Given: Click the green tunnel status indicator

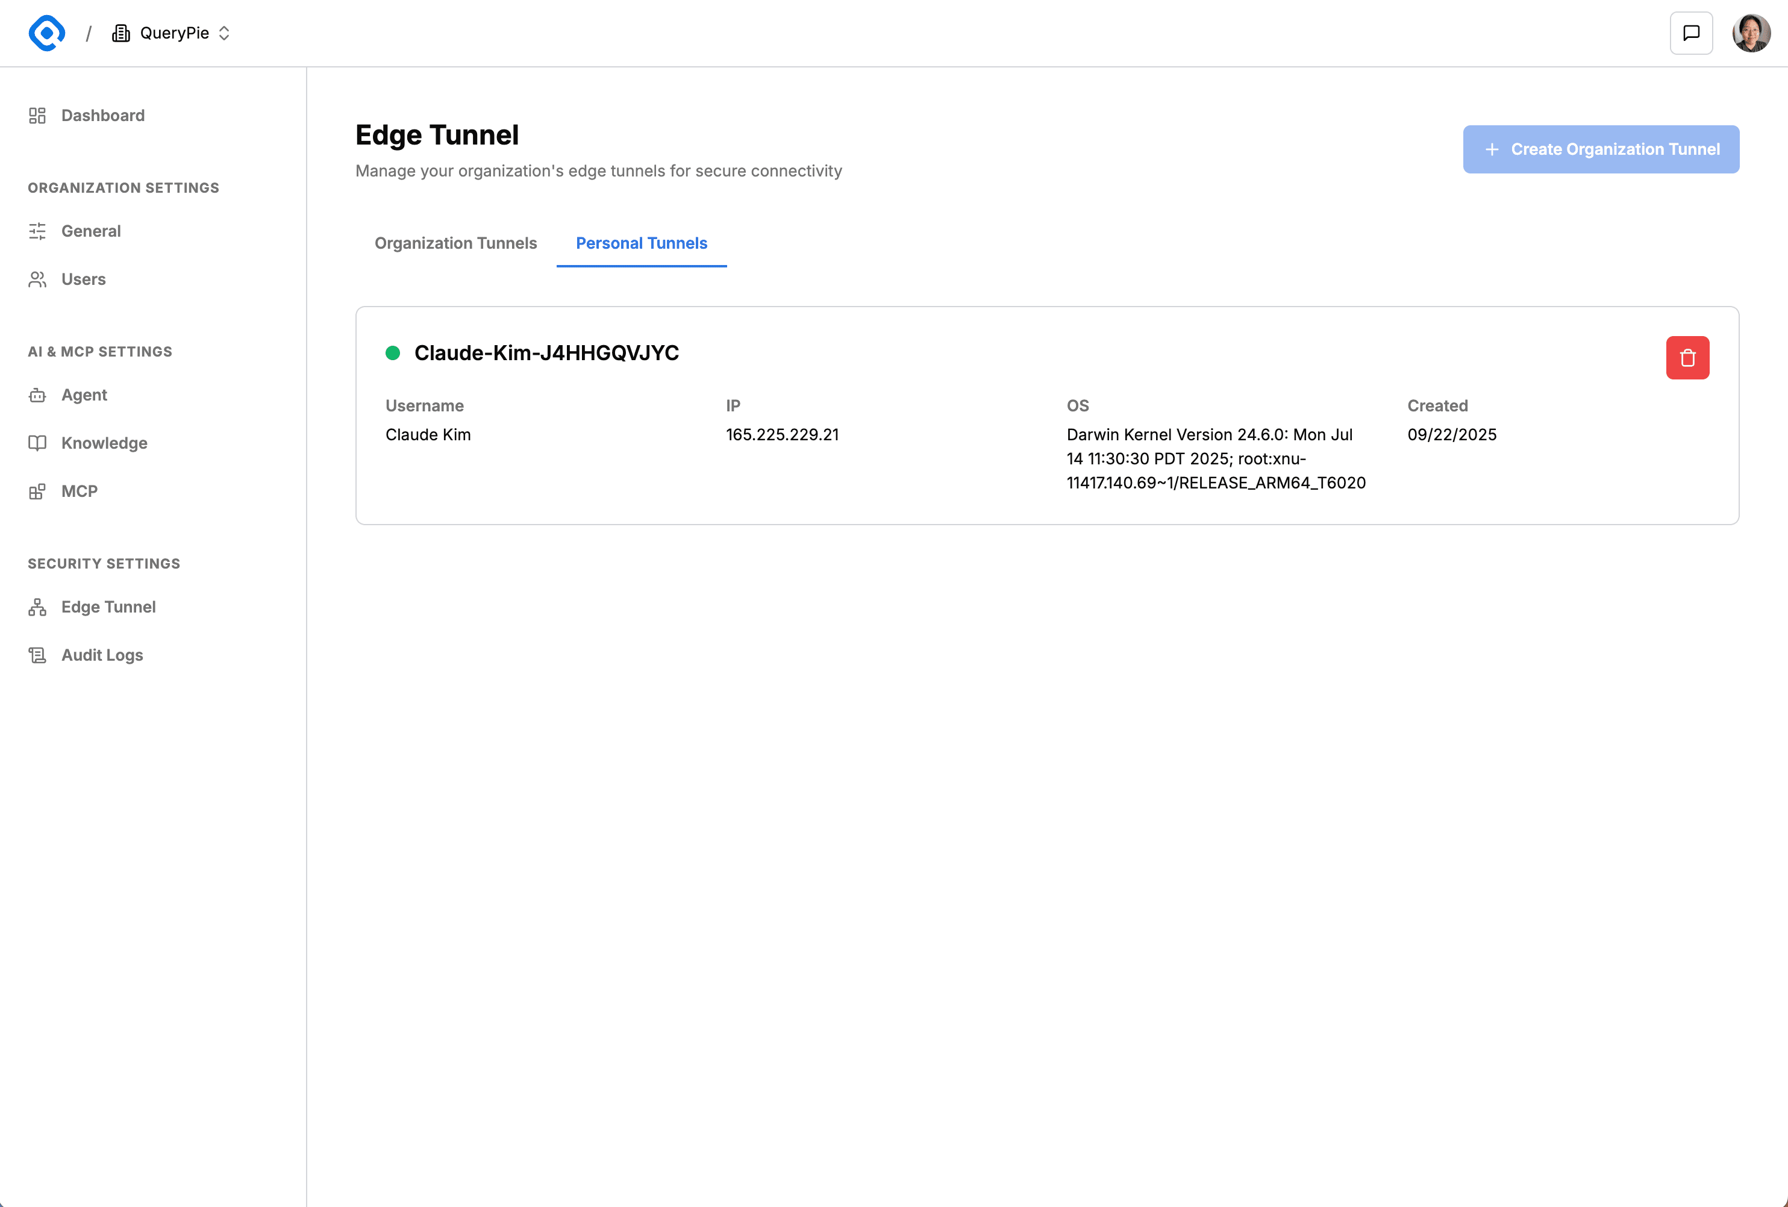Looking at the screenshot, I should [x=392, y=353].
